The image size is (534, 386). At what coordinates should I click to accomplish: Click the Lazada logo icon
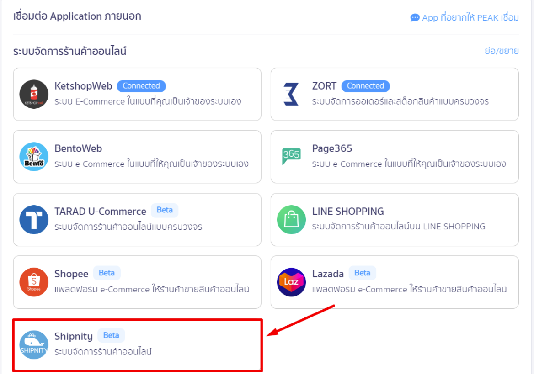[291, 282]
